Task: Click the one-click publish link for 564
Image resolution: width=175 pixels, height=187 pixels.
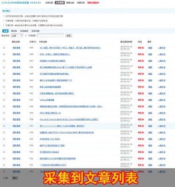Action: coord(161,80)
